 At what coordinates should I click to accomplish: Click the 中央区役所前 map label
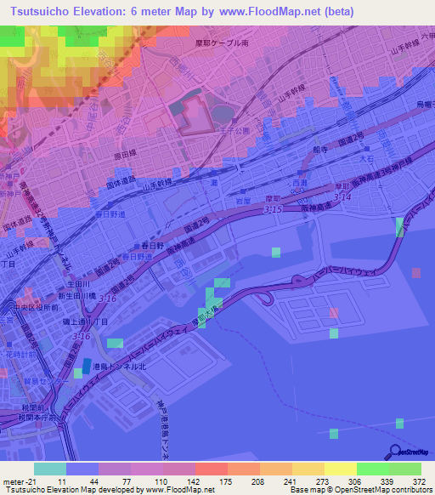(x=36, y=308)
